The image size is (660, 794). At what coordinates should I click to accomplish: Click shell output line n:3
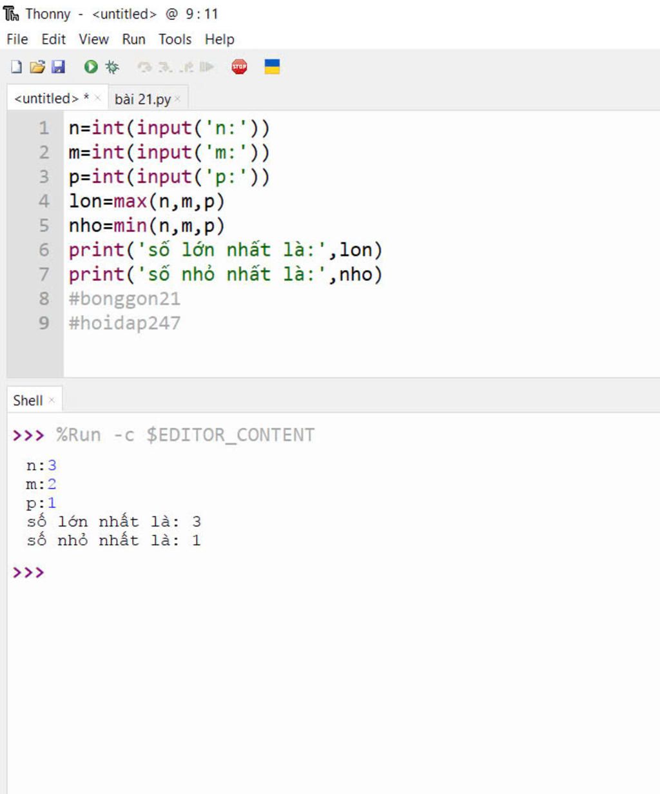pos(41,465)
